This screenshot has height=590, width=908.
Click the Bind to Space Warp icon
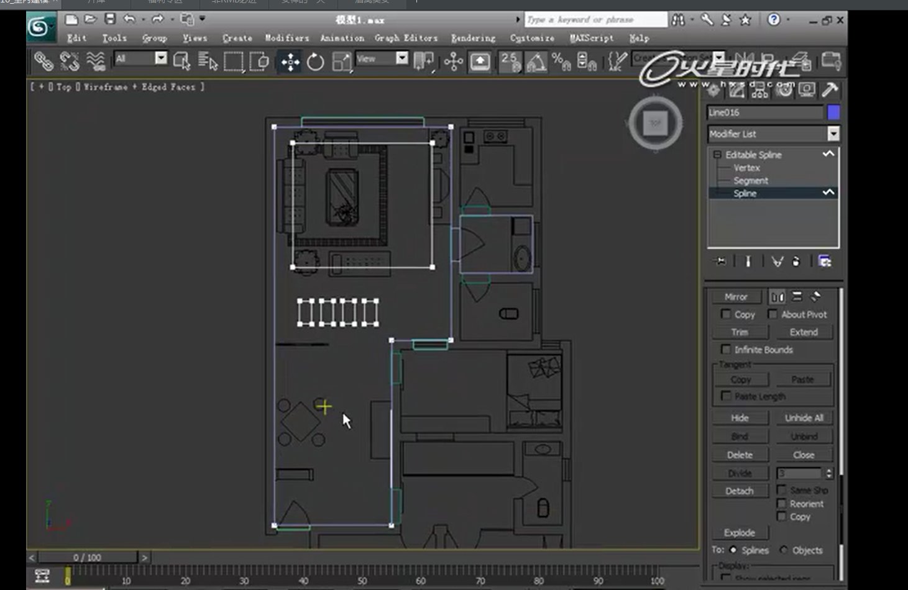click(x=96, y=61)
